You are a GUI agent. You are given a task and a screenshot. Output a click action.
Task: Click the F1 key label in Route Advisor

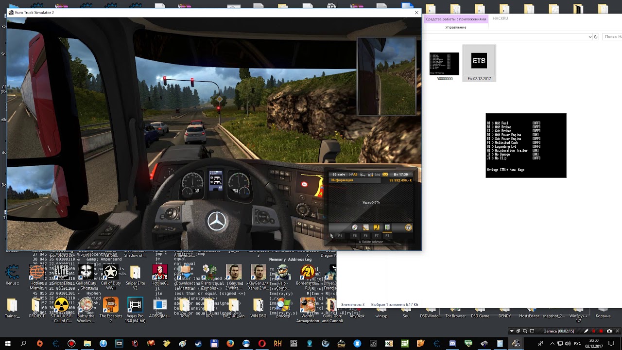pos(340,236)
